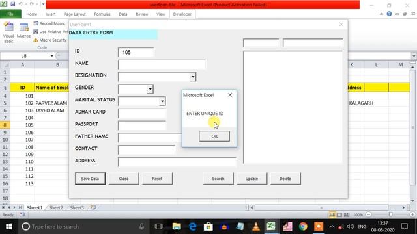Open the Macros dialog
The image size is (417, 234).
coord(23,31)
